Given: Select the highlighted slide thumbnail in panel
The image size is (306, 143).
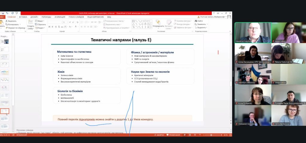Looking at the screenshot, I should [5, 111].
